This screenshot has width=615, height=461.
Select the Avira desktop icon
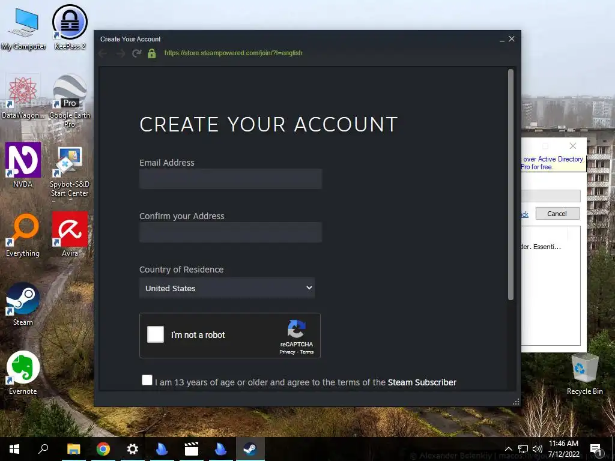(x=70, y=235)
